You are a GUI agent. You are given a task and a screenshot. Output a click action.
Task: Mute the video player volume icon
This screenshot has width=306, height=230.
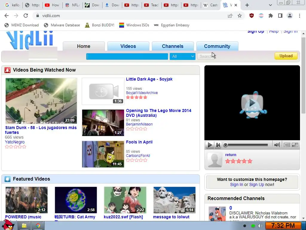pos(277,145)
